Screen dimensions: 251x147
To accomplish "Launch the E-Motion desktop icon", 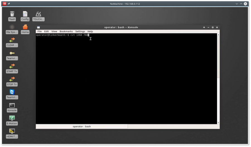I will tap(12, 118).
